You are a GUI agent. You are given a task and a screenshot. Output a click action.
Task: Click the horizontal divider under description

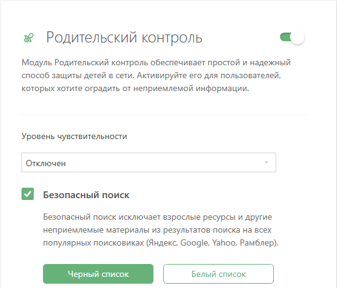click(x=164, y=115)
